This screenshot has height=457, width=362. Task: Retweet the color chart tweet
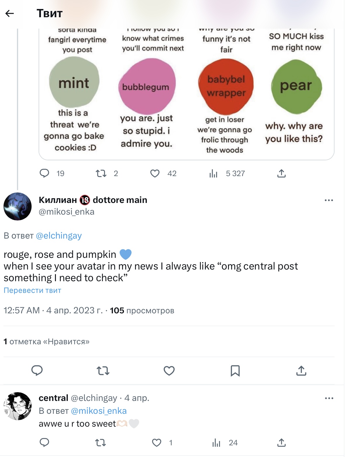click(x=101, y=173)
